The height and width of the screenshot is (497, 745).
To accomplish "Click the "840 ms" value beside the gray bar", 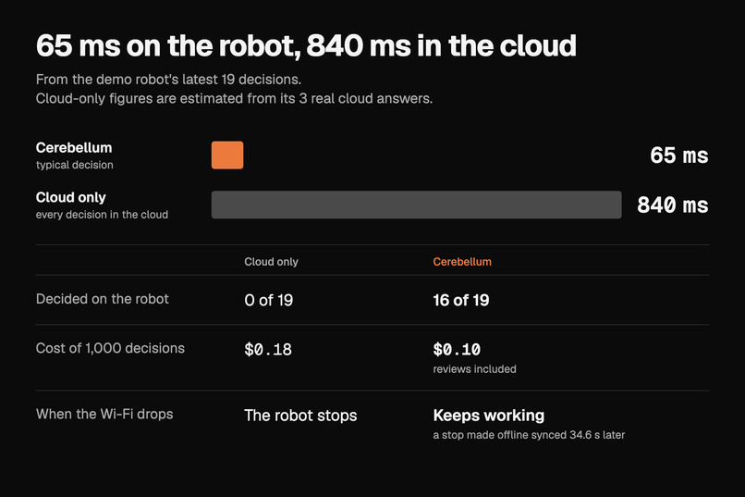I will click(672, 205).
